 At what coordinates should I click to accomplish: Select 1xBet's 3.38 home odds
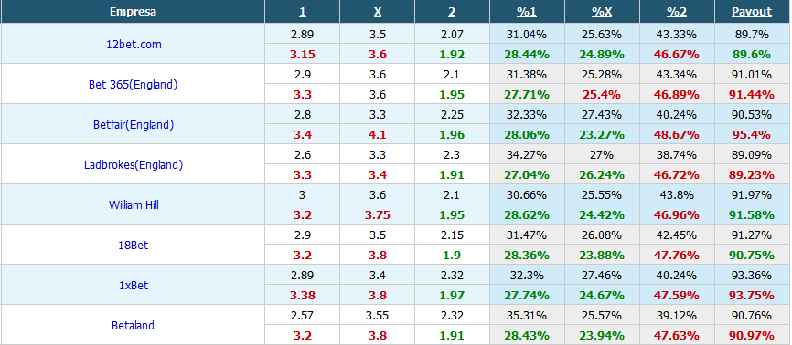pos(302,295)
